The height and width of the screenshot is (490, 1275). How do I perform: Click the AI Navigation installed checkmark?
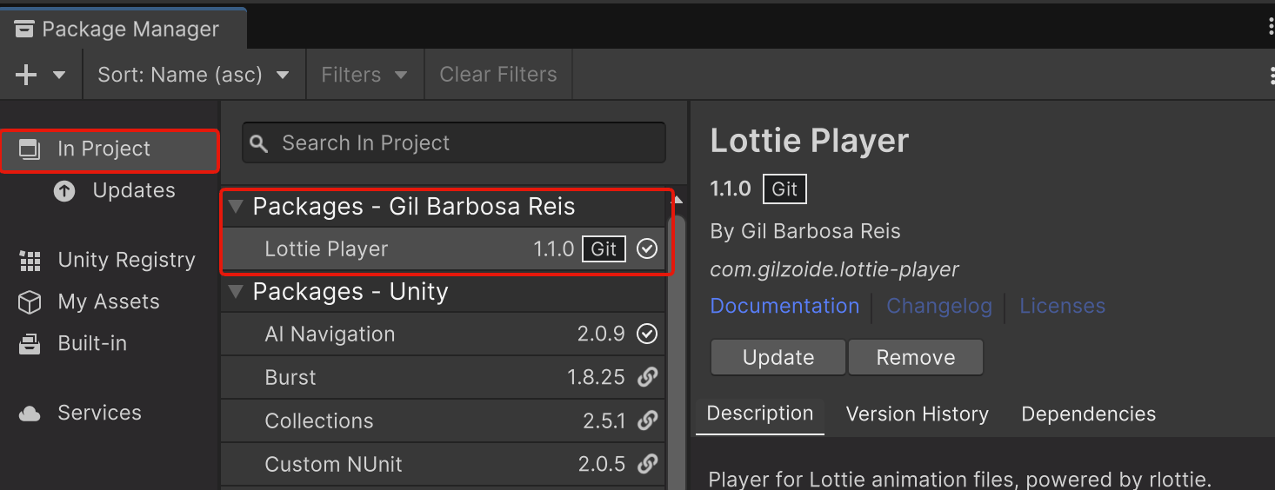647,334
